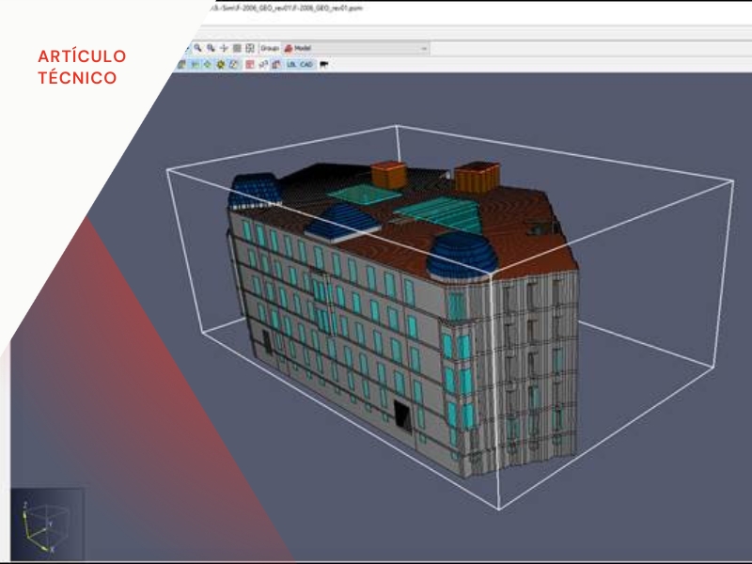Click the orange rooftop box on model
752x564 pixels.
coord(478,178)
